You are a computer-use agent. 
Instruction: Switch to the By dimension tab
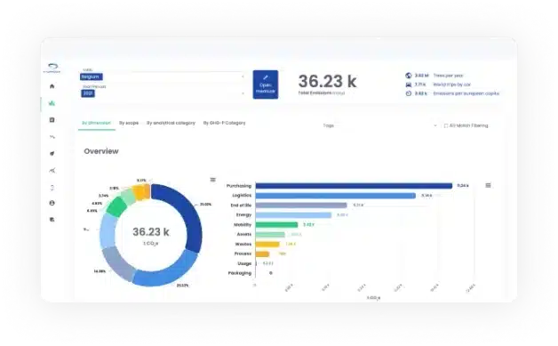coord(97,123)
